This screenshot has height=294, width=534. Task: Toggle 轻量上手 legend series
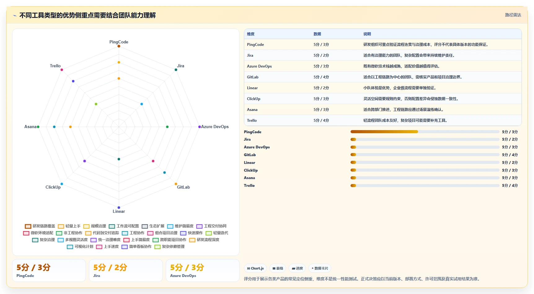point(69,226)
